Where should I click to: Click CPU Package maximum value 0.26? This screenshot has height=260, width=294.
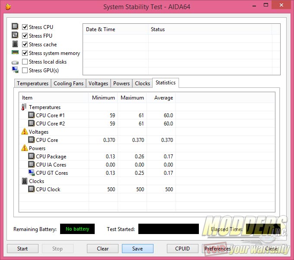(139, 157)
